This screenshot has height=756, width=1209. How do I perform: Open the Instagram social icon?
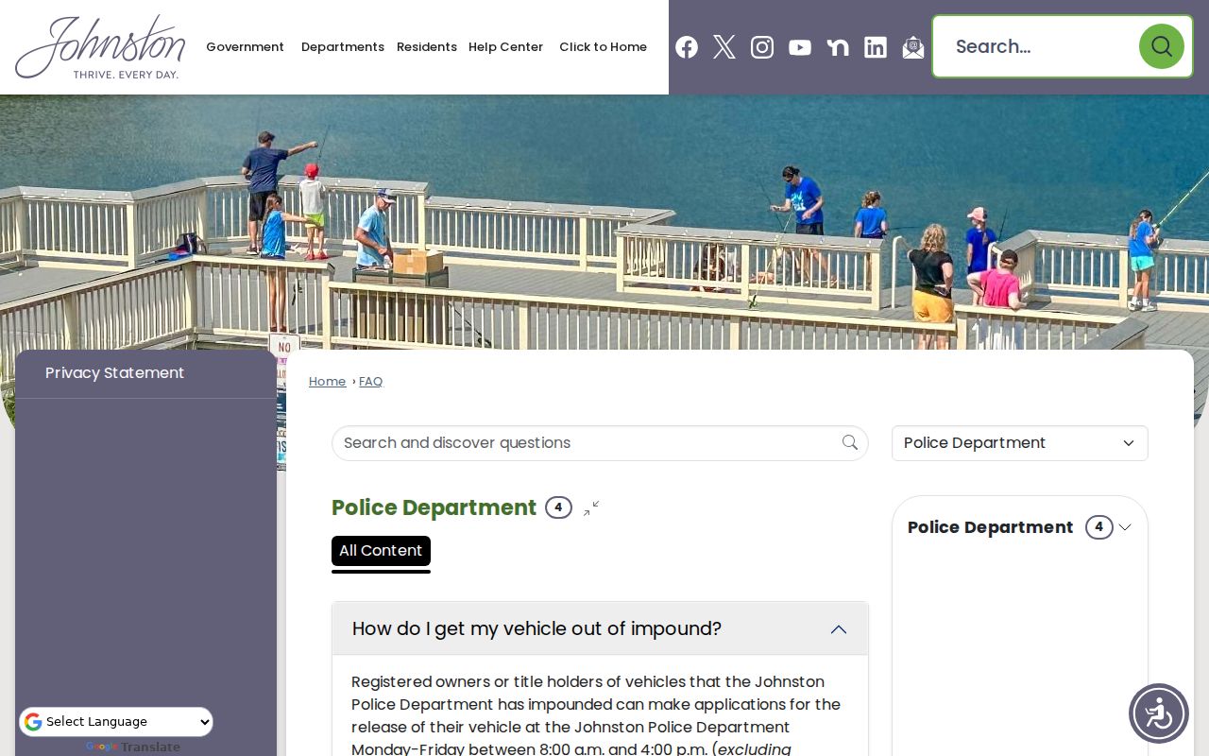[x=762, y=47]
